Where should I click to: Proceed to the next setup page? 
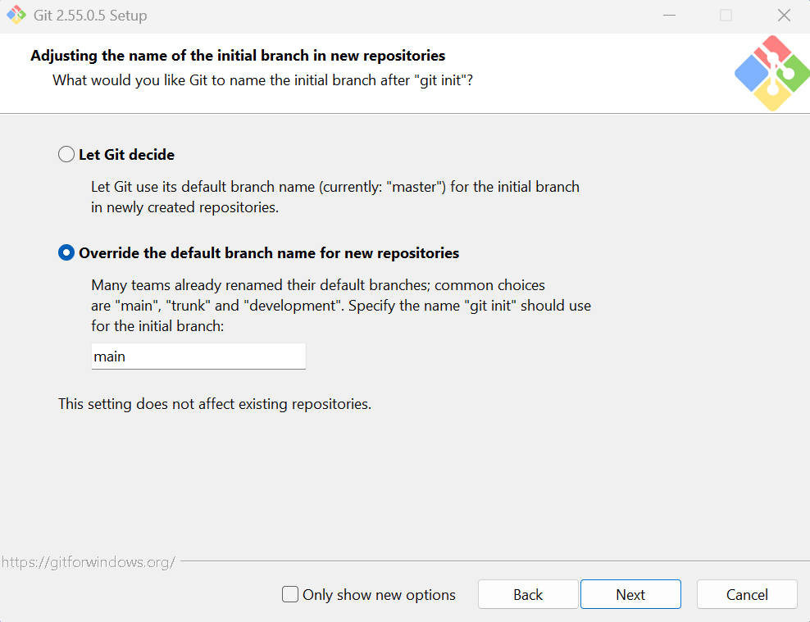coord(630,594)
